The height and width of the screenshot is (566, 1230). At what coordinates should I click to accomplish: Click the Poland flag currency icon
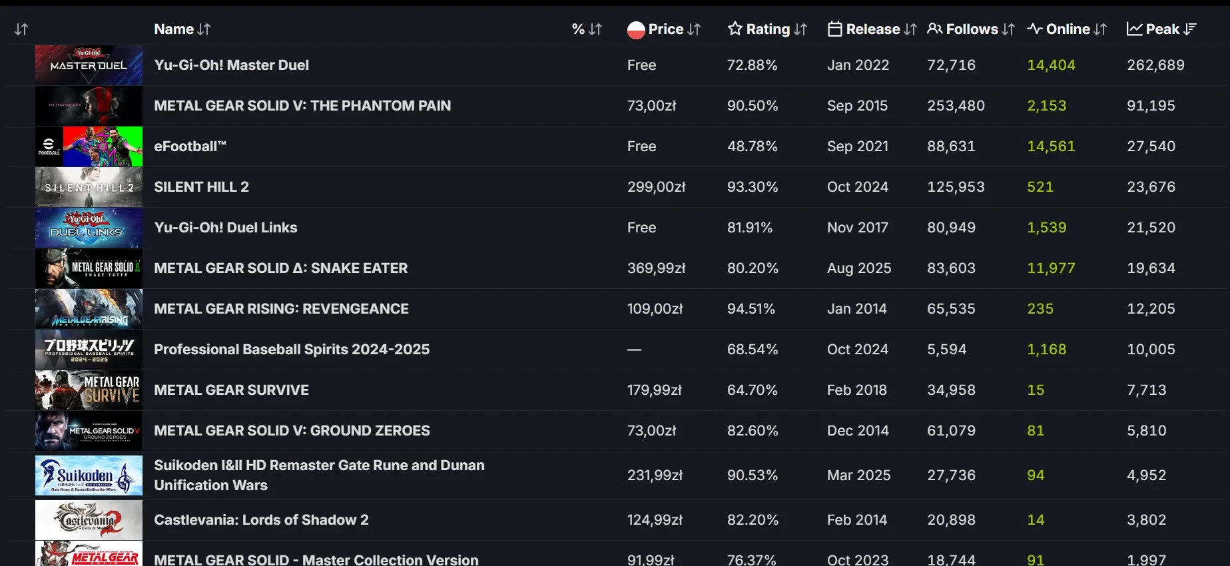pos(636,30)
